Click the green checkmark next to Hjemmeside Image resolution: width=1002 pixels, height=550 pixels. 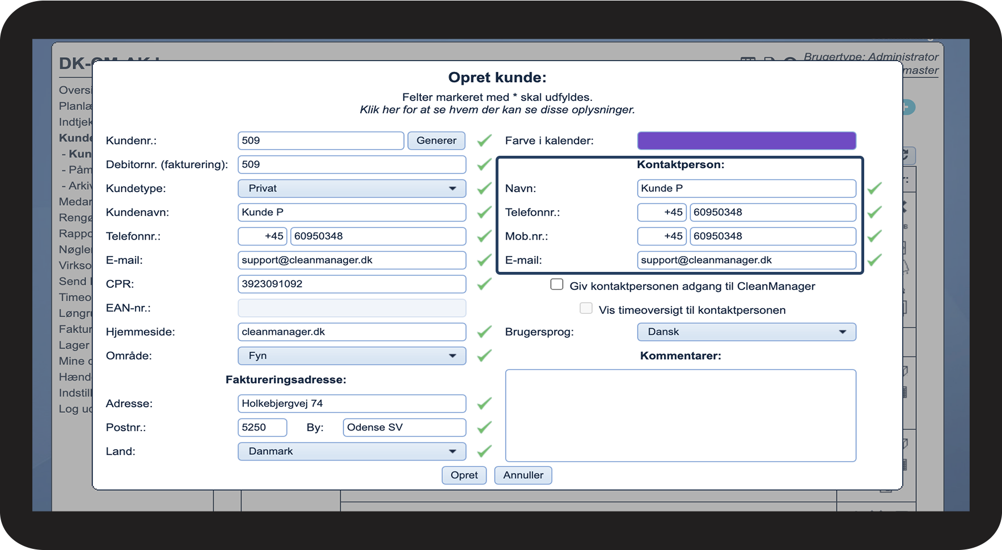point(484,332)
